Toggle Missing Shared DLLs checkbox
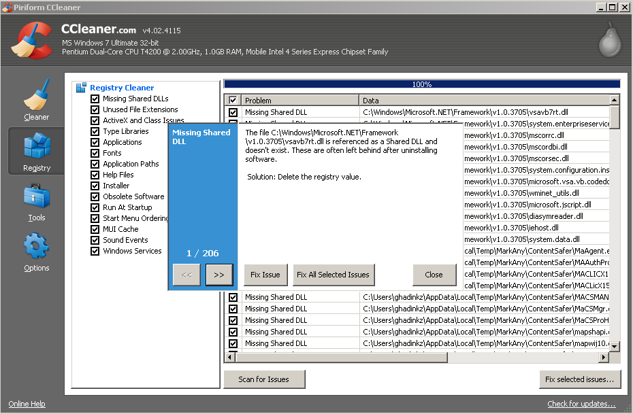Screen dimensions: 633x414 tap(95, 99)
